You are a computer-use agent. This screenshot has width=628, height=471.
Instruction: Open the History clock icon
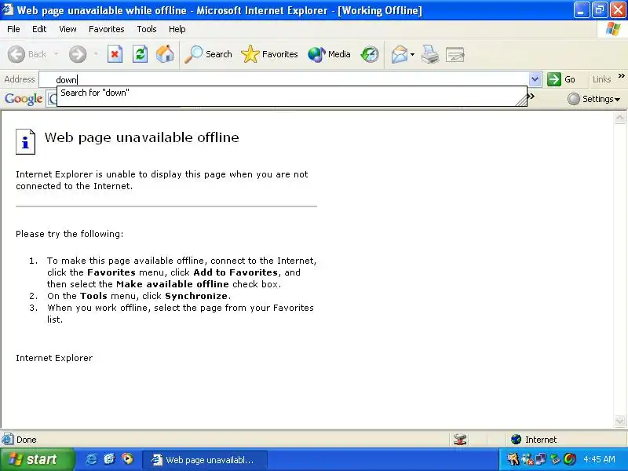tap(369, 54)
